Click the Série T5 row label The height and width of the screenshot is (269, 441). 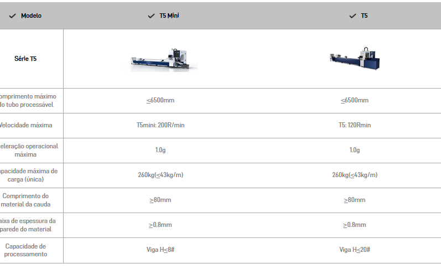click(25, 59)
